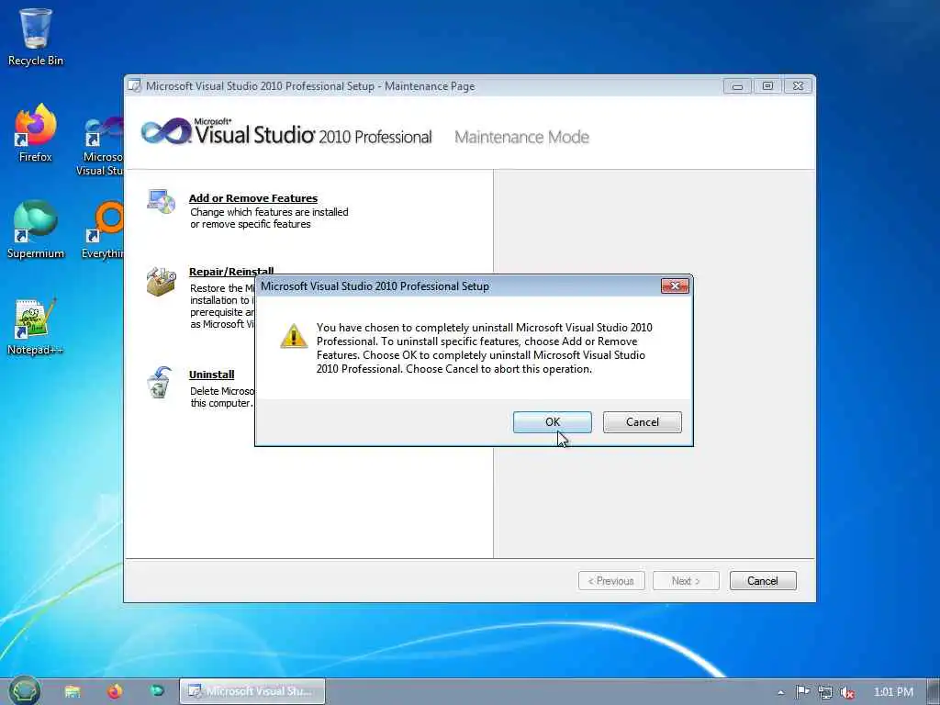Choose the Uninstall link
940x705 pixels.
[x=212, y=375]
